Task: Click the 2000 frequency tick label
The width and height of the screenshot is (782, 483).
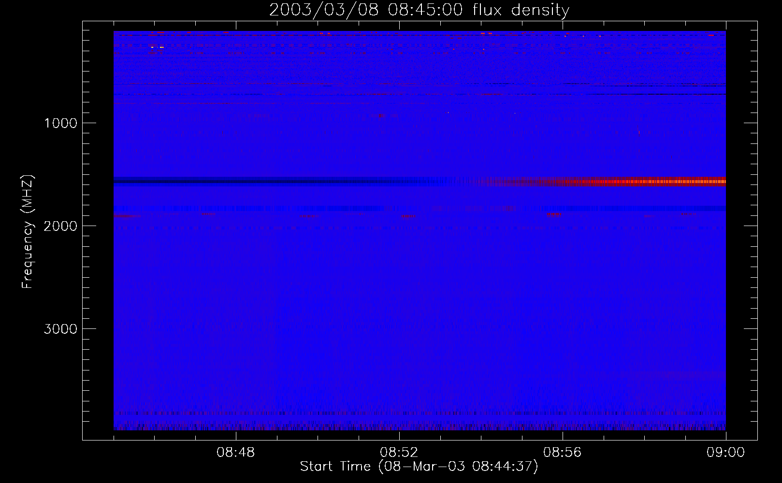Action: (60, 226)
